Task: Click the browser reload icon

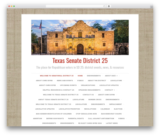Action: point(104,6)
